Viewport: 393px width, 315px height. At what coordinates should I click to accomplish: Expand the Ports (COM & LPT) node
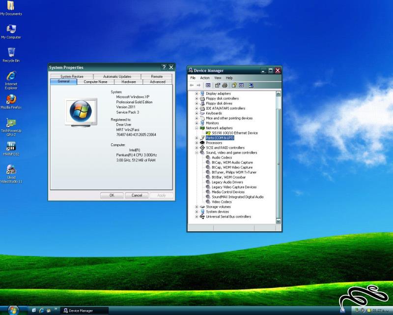(x=196, y=138)
